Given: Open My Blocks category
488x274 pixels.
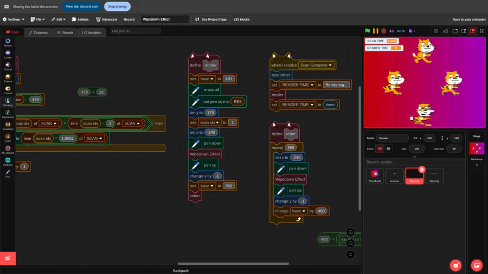Looking at the screenshot, I should [x=8, y=149].
